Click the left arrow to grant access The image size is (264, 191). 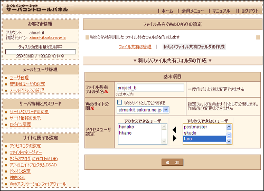click(174, 130)
